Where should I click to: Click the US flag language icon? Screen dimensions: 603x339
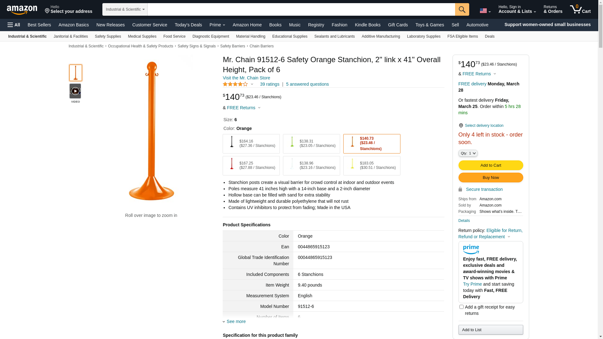[485, 11]
